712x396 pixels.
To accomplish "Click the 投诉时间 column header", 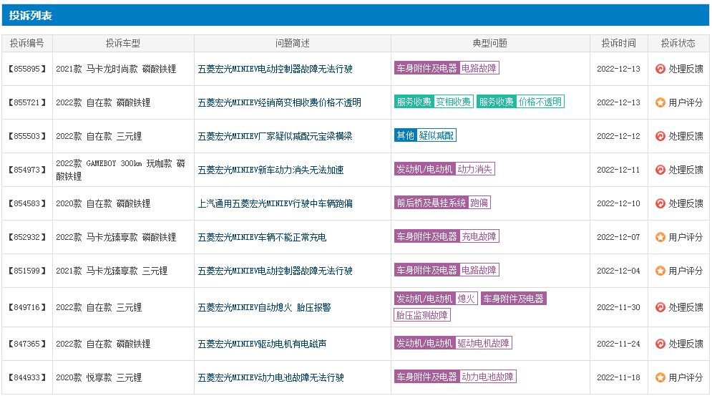I will [x=618, y=43].
